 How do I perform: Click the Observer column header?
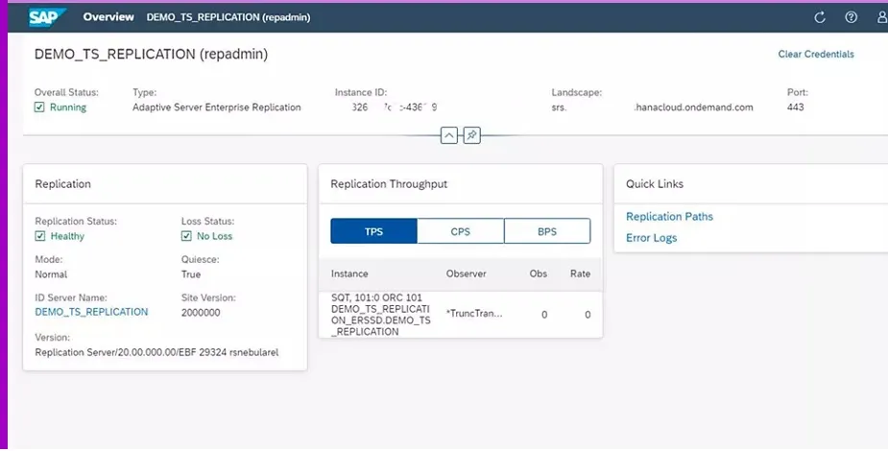(466, 273)
